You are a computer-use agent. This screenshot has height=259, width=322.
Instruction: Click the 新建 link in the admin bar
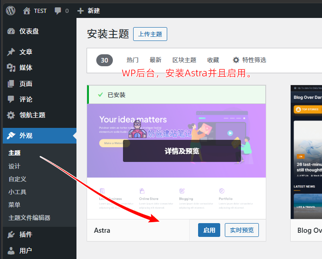click(94, 11)
